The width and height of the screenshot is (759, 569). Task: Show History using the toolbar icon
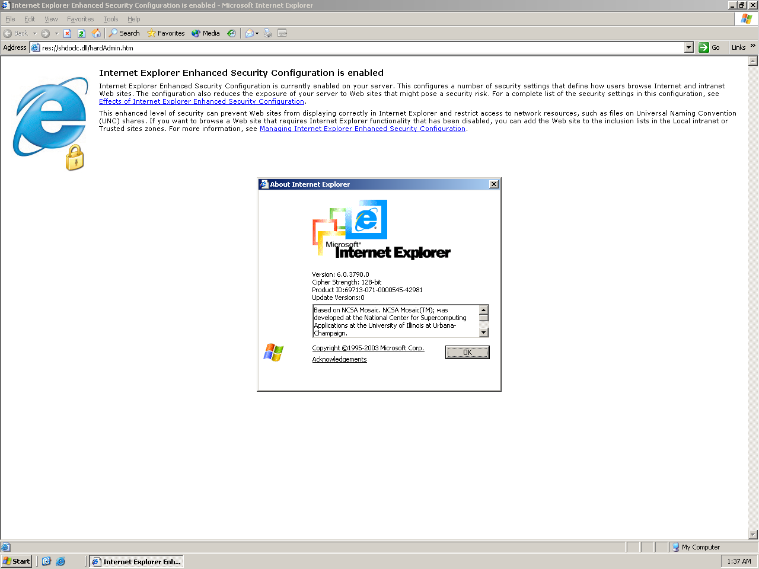pos(232,34)
